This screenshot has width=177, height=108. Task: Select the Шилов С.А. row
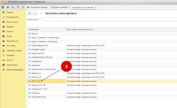point(102,73)
